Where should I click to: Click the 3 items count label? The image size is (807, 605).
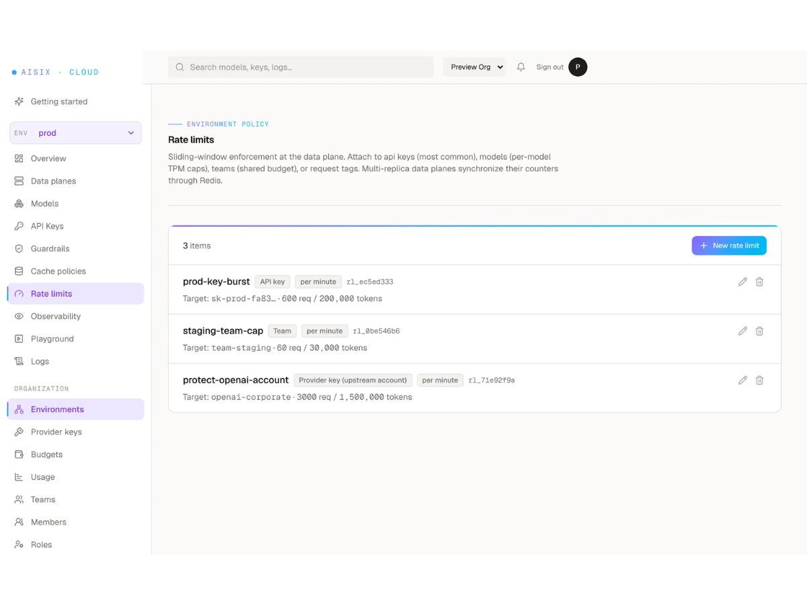196,245
